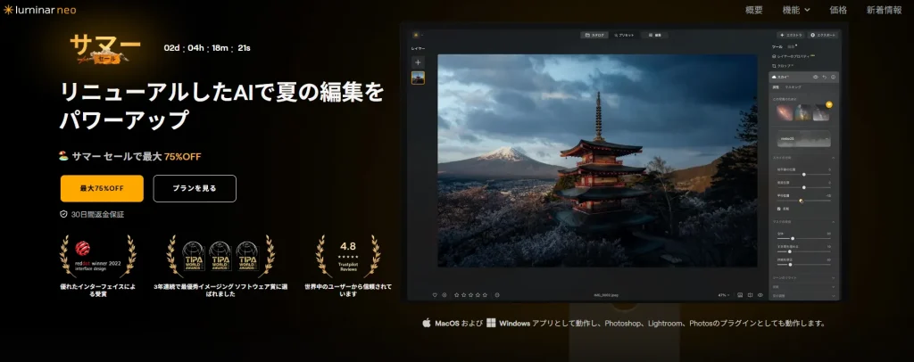Open the sky selection dropdown

[804, 138]
